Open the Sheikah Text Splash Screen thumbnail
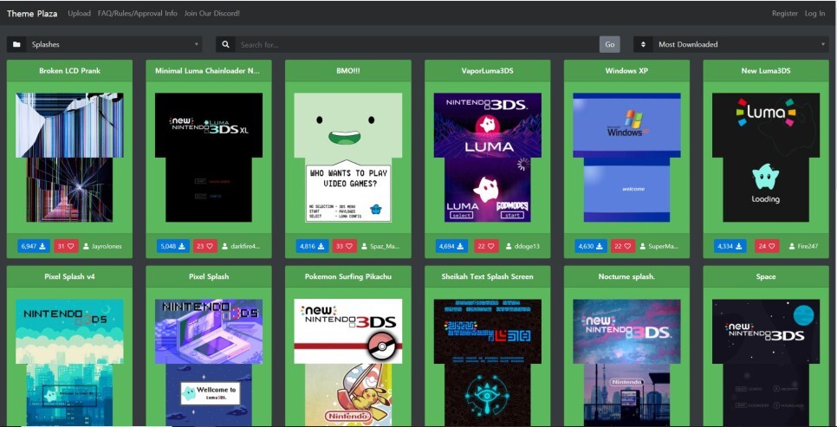837x427 pixels. tap(487, 362)
